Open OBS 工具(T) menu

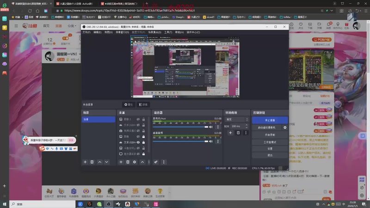(168, 32)
